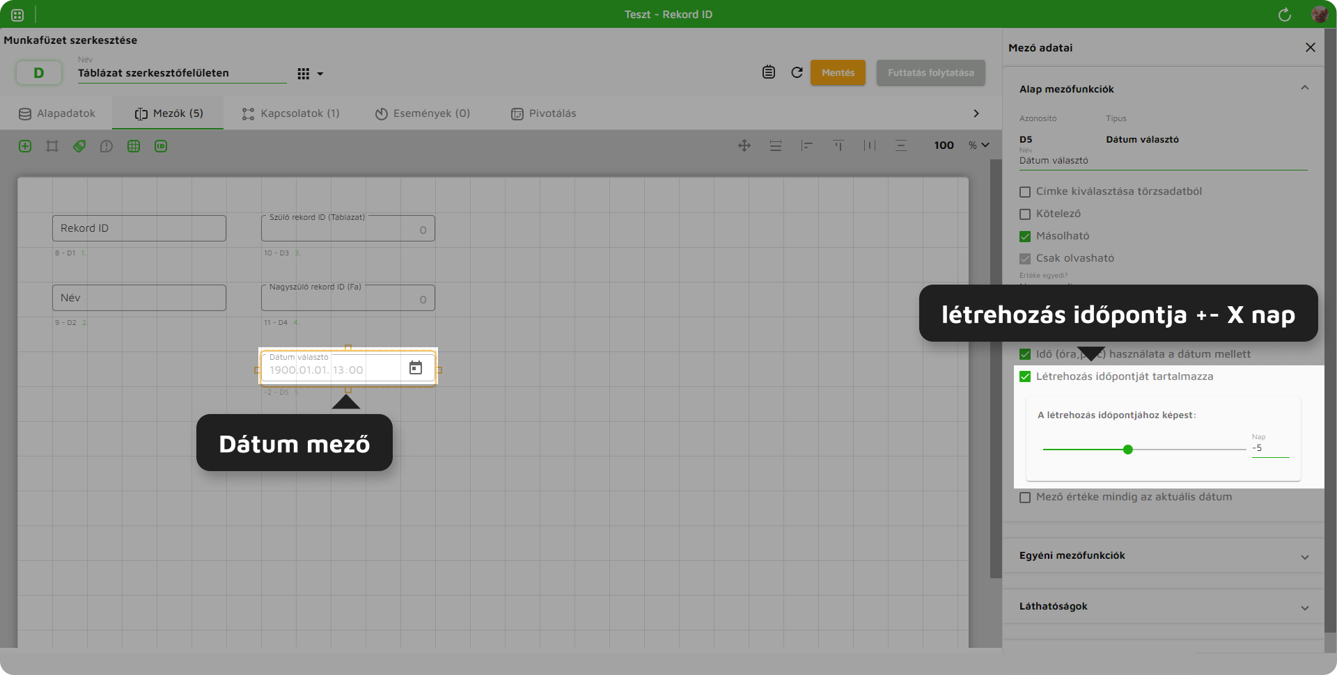Show more tabs with right chevron
This screenshot has height=675, width=1337.
pos(976,113)
